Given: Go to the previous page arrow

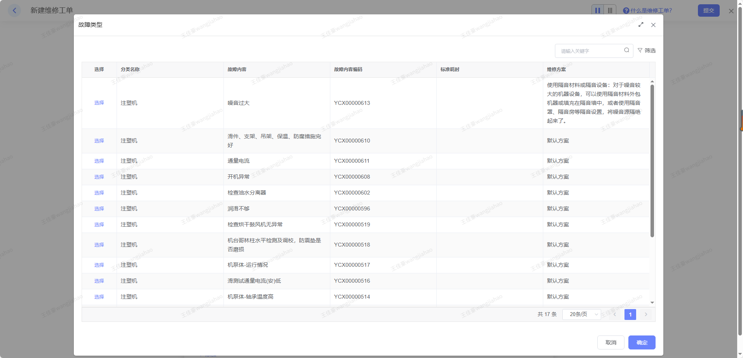Looking at the screenshot, I should pos(615,315).
